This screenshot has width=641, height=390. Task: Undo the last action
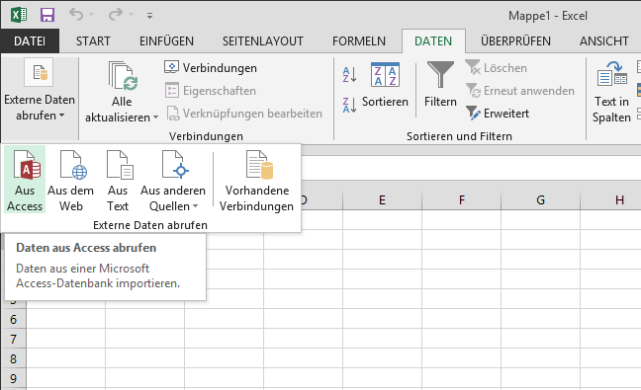point(76,15)
